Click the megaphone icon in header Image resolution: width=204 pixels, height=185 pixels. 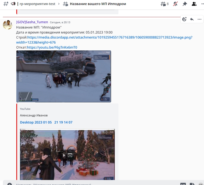click(x=13, y=4)
